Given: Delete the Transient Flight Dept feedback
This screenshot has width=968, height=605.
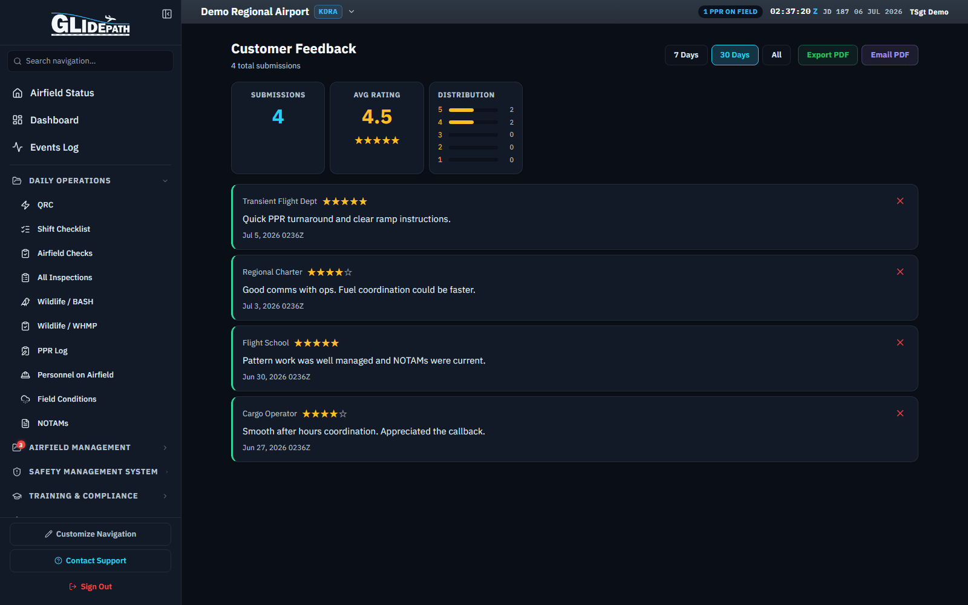Looking at the screenshot, I should 900,201.
